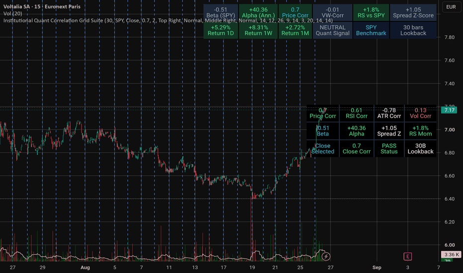Click the 3.36 K volume label
463x273 pixels.
click(x=451, y=255)
